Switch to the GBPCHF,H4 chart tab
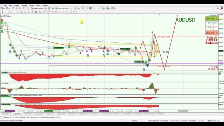Viewport: 224px width, 126px height. (161, 114)
